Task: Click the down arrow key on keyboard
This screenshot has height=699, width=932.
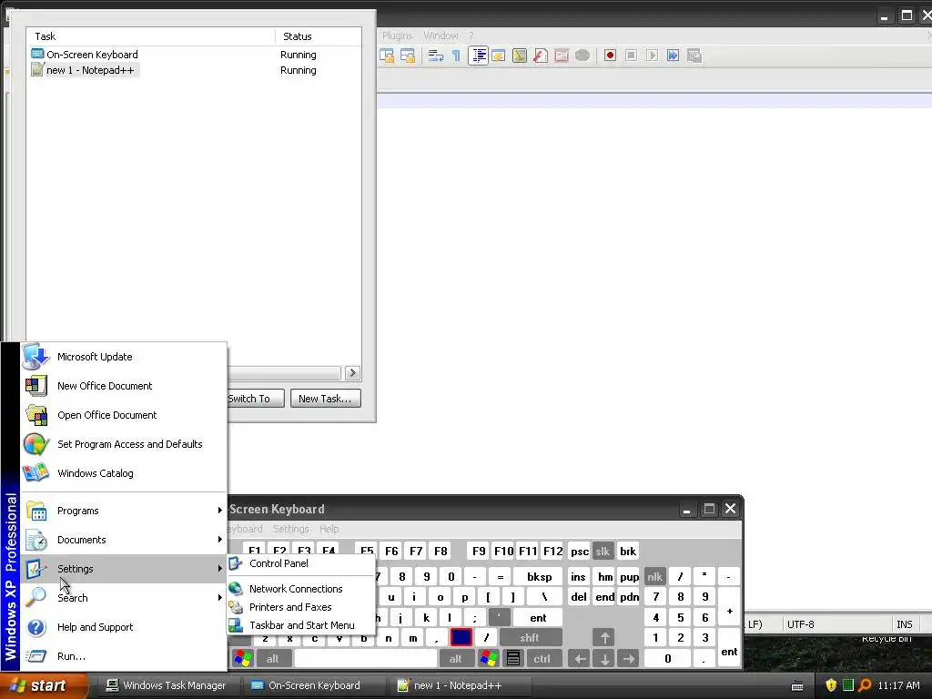Action: [x=604, y=658]
